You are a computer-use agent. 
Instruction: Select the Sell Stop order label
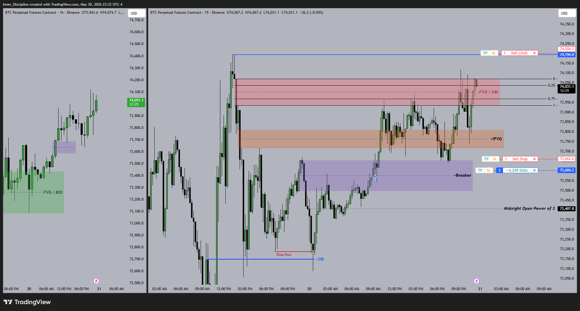(x=520, y=159)
